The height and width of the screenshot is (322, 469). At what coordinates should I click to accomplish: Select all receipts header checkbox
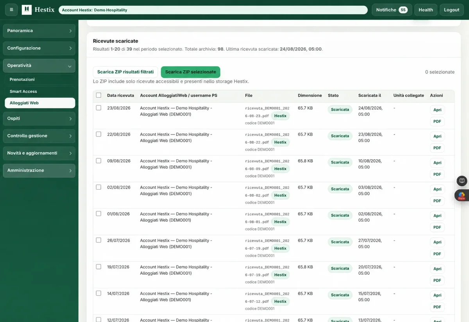[98, 95]
